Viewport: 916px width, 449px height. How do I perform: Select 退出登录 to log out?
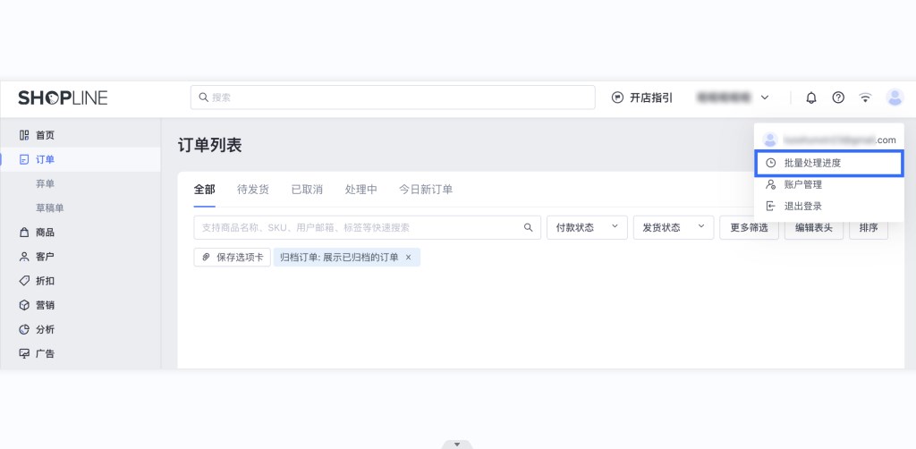802,206
